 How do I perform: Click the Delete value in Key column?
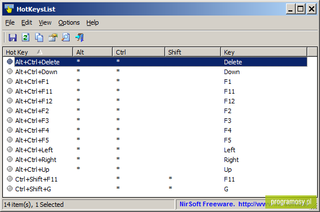pos(233,62)
